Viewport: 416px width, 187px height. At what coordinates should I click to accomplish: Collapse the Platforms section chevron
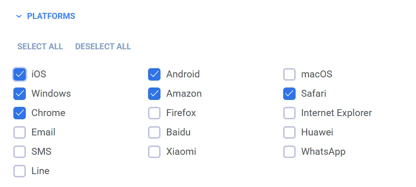19,17
